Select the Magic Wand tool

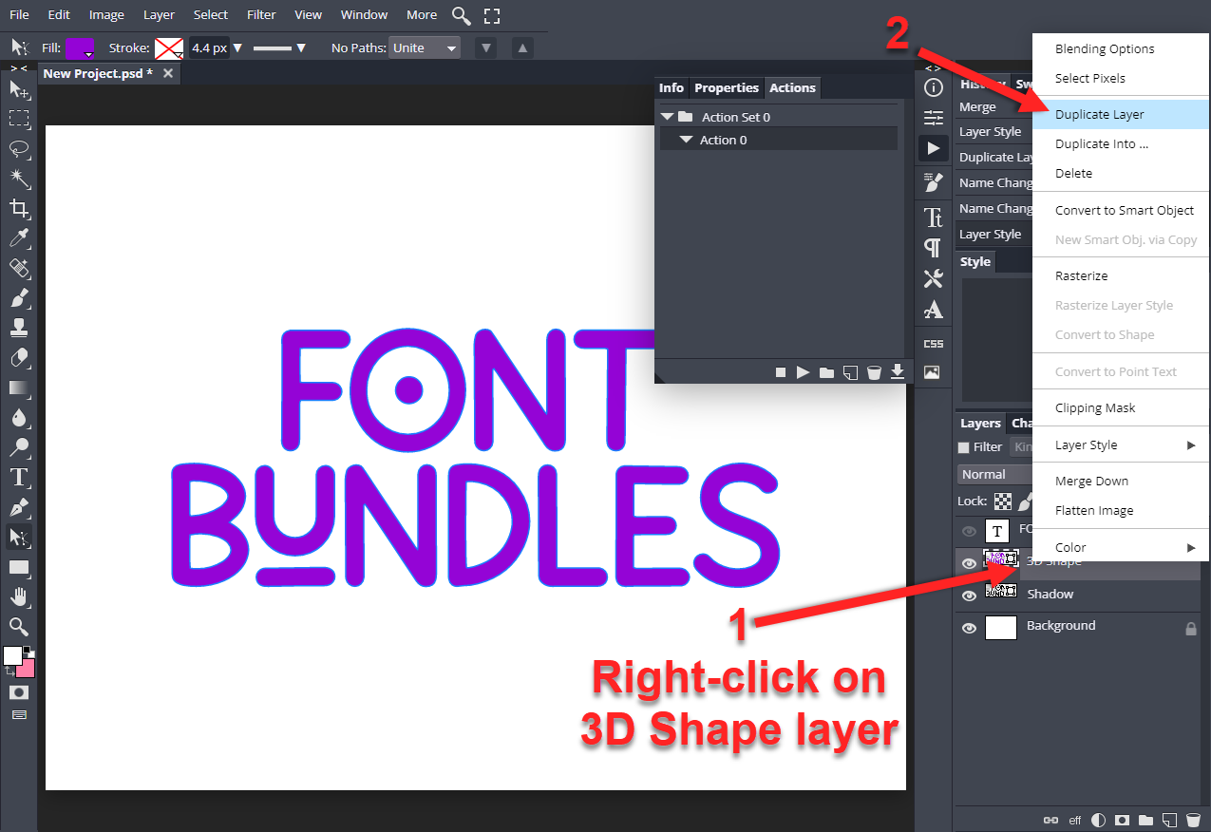click(19, 179)
